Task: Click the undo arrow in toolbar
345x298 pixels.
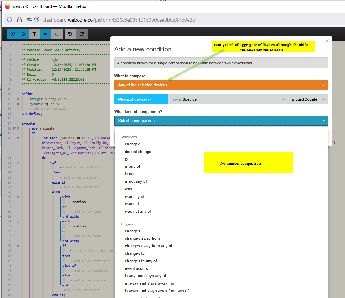Action: 70,34
